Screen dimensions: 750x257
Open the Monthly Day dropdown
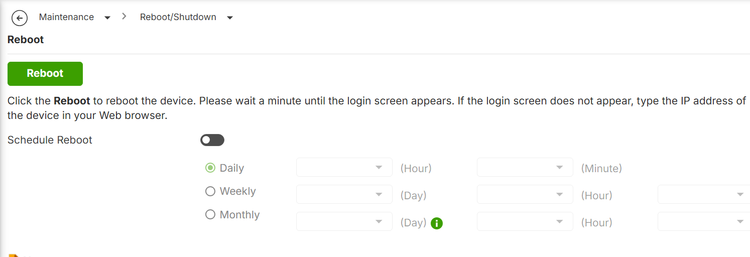344,221
